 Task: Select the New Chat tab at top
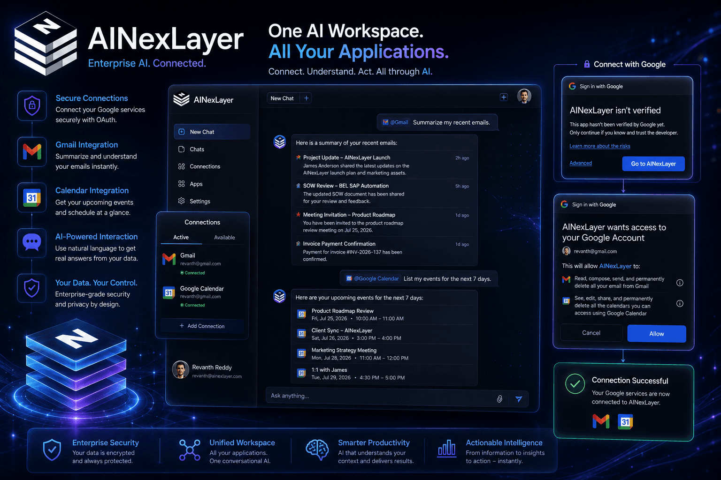[282, 98]
